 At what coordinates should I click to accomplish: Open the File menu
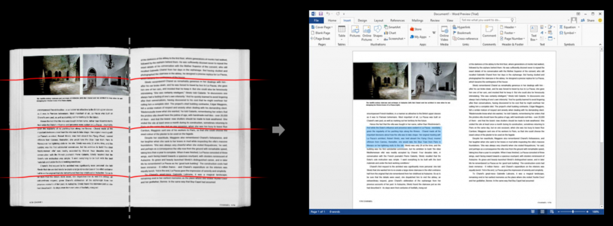[316, 20]
